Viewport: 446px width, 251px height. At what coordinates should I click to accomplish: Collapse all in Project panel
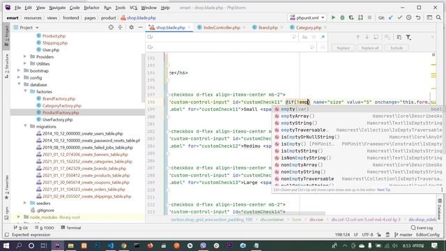tap(120, 27)
